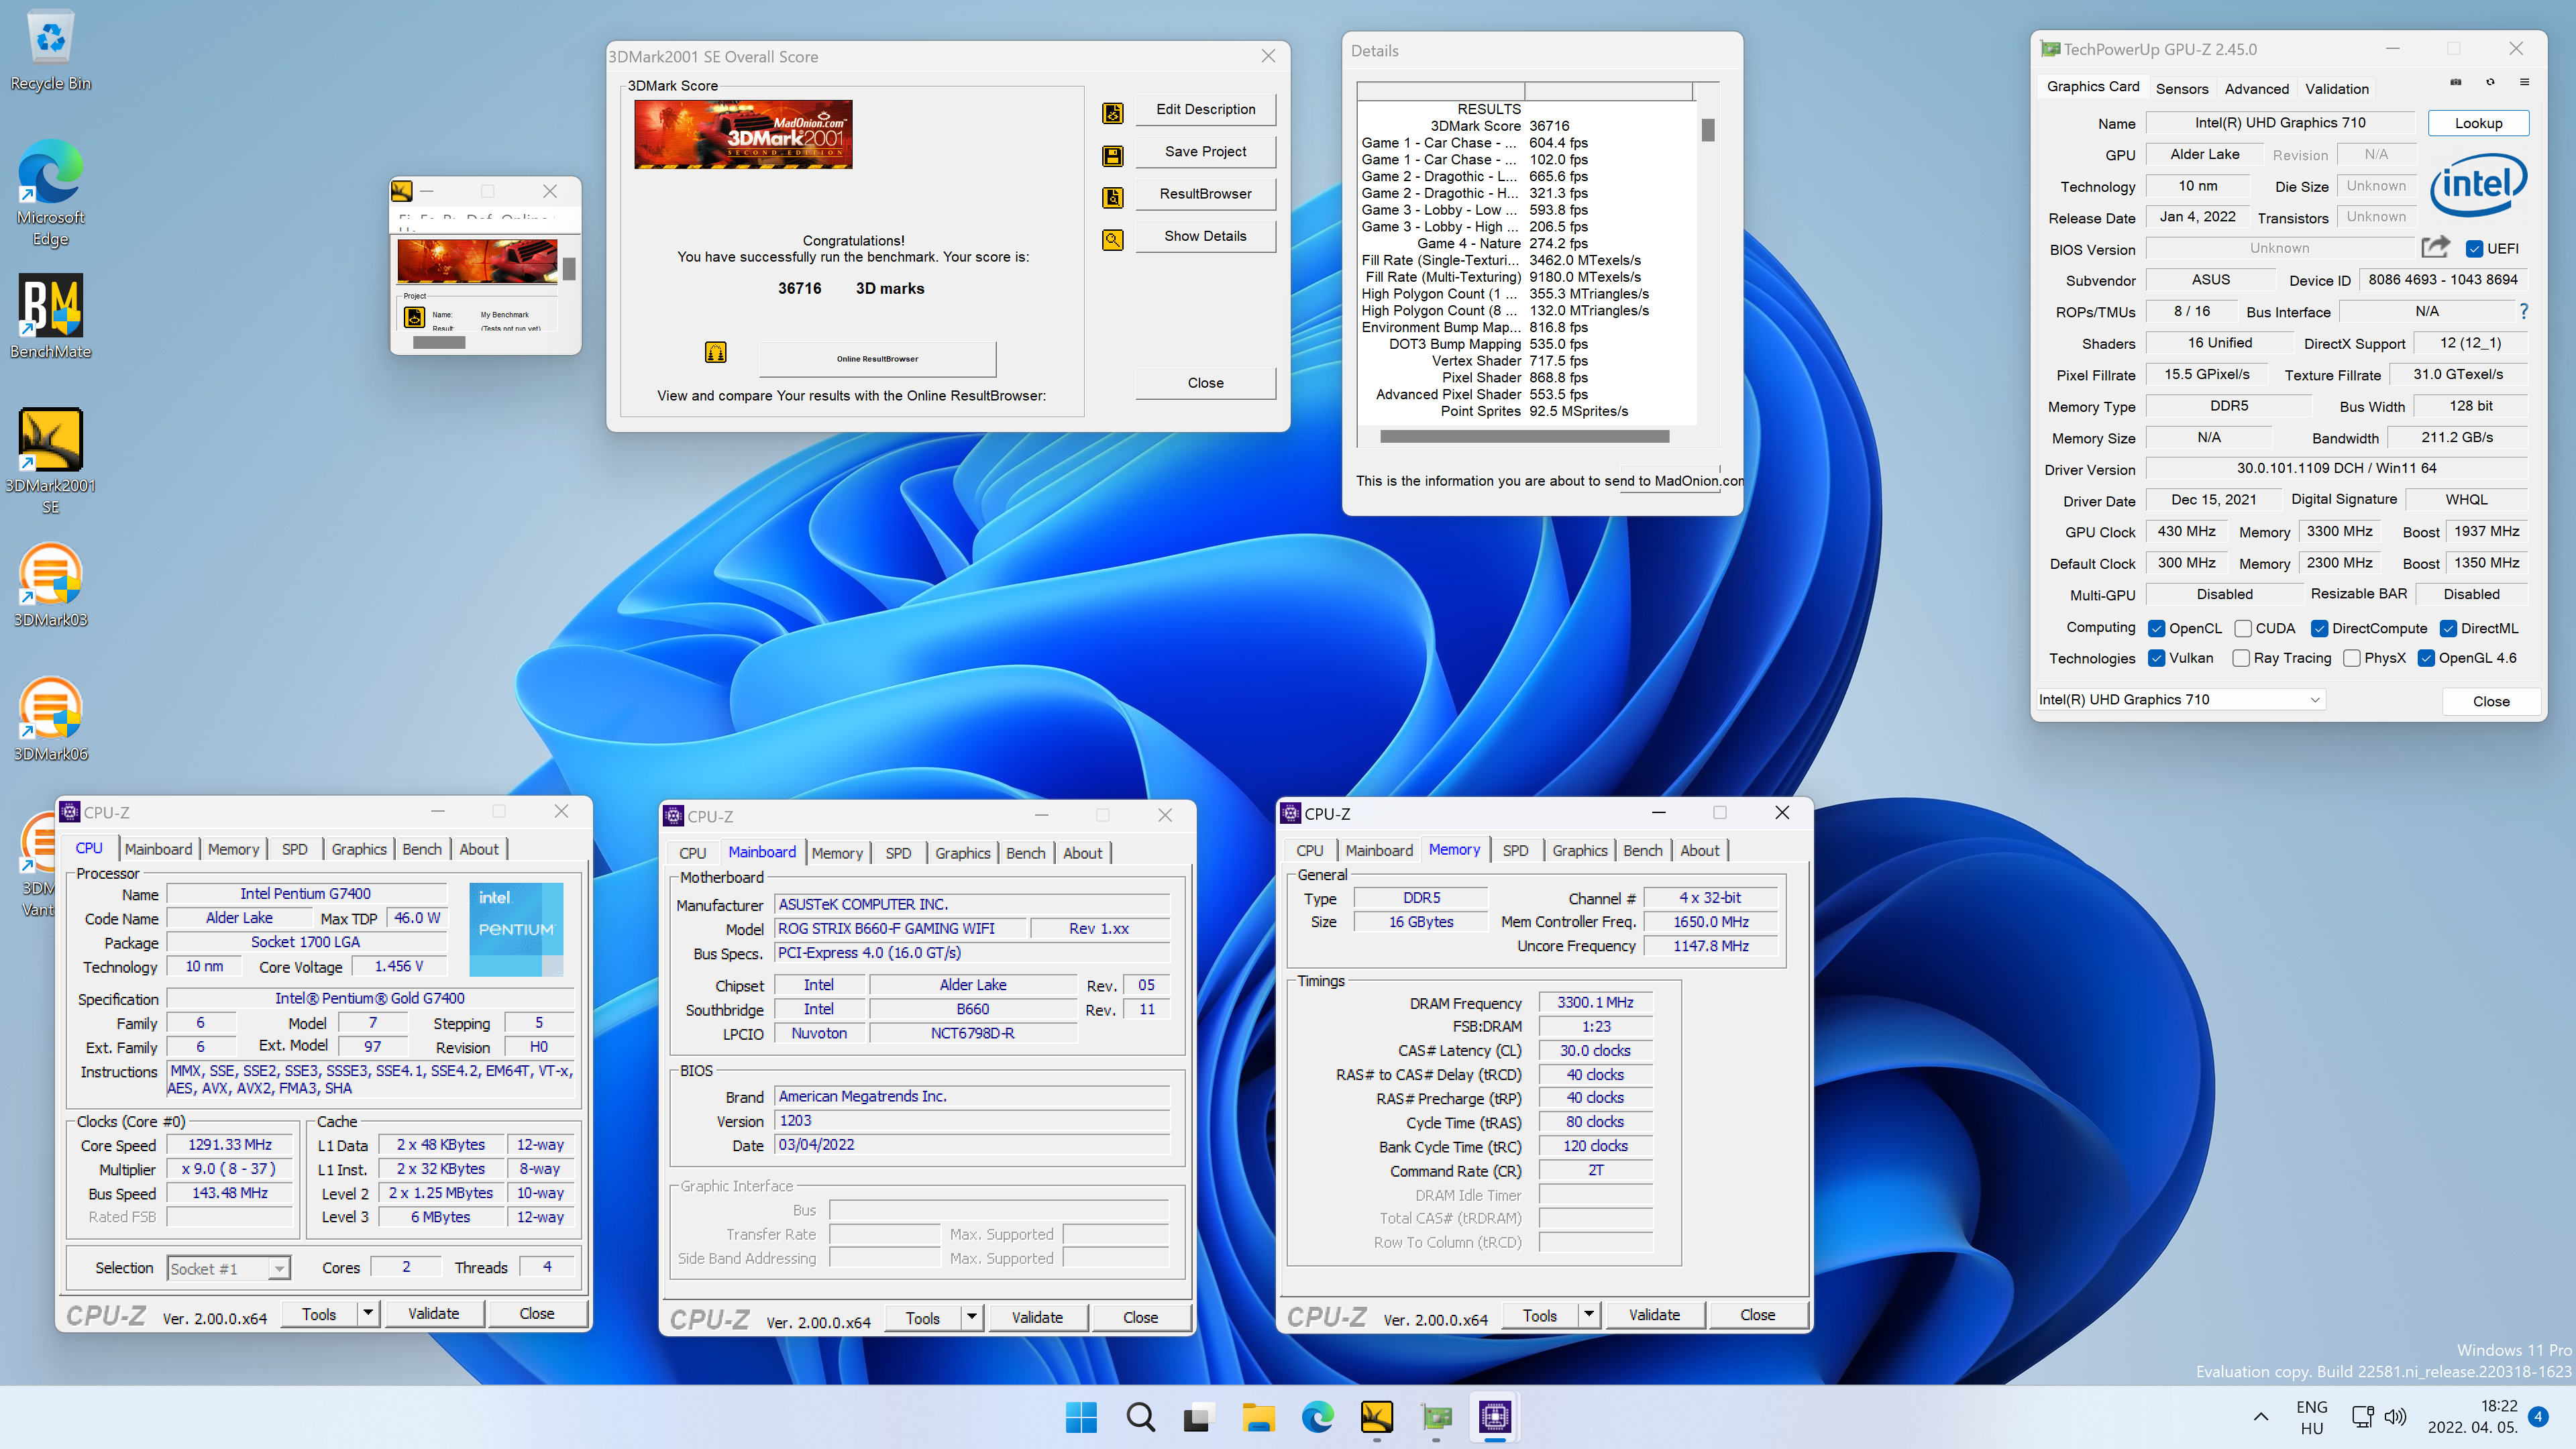
Task: Click GPU-Z refresh icon
Action: pyautogui.click(x=2490, y=82)
